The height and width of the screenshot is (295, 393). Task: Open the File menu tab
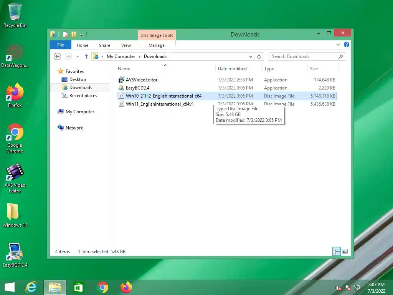coord(61,45)
